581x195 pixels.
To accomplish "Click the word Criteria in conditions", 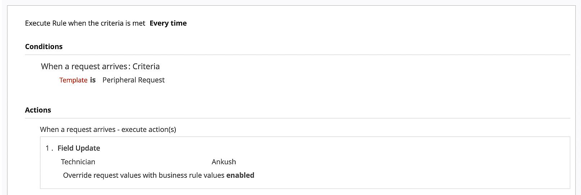I will pos(146,66).
